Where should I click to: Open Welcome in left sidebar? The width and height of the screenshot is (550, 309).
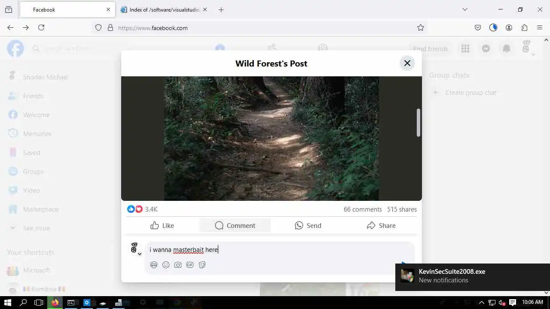(37, 115)
